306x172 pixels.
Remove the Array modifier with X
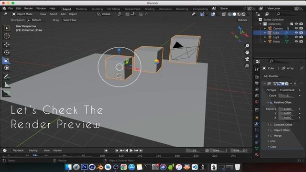pos(295,84)
